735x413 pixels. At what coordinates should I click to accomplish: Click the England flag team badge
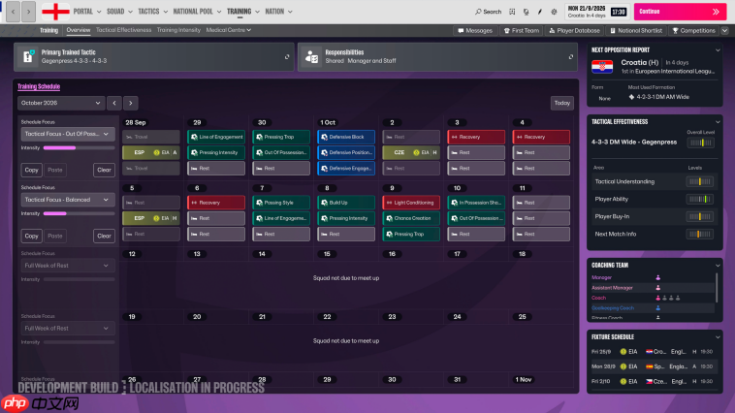[x=55, y=12]
